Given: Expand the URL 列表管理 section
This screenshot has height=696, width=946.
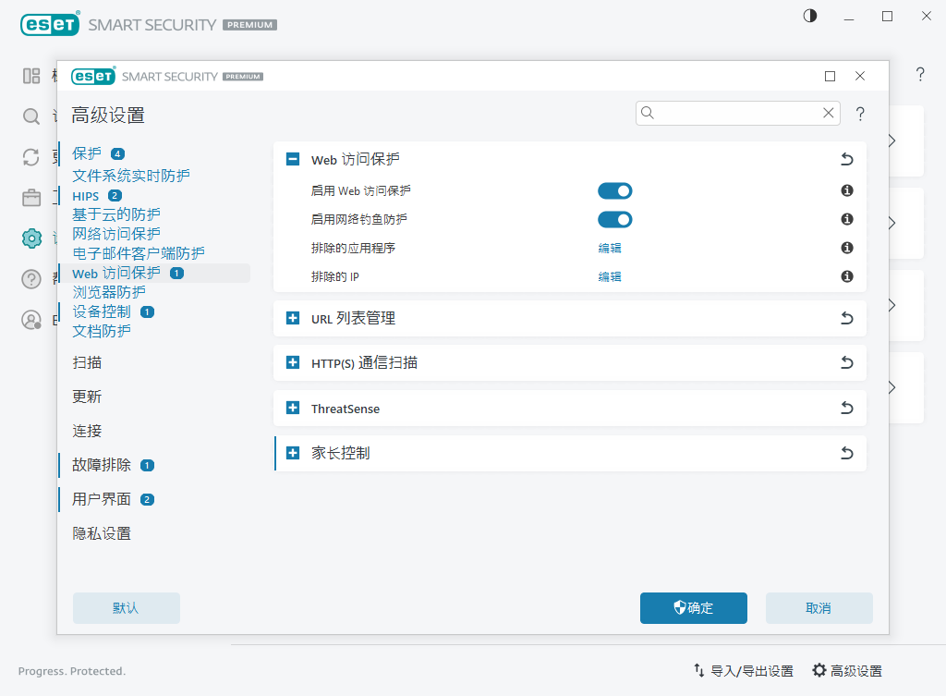Looking at the screenshot, I should pos(293,318).
